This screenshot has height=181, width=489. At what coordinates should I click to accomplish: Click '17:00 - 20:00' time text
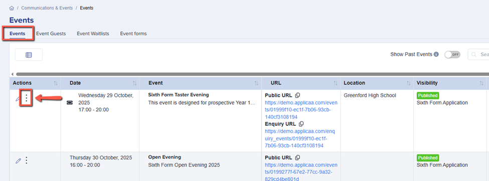point(94,110)
